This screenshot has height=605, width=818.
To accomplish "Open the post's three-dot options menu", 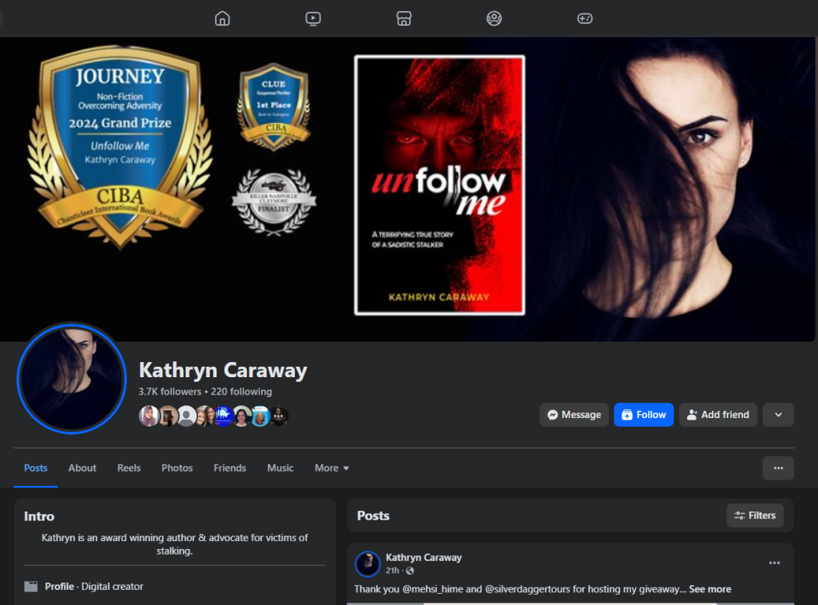I will click(774, 563).
